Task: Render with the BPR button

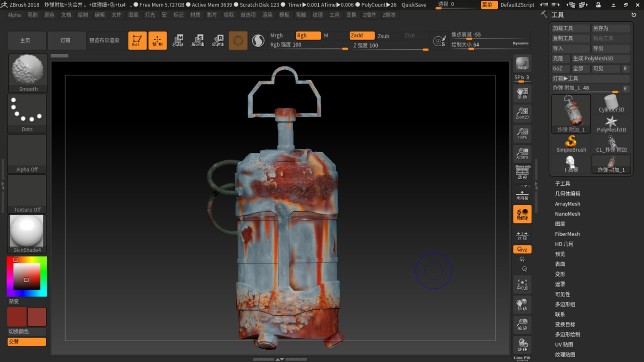Action: point(522,64)
